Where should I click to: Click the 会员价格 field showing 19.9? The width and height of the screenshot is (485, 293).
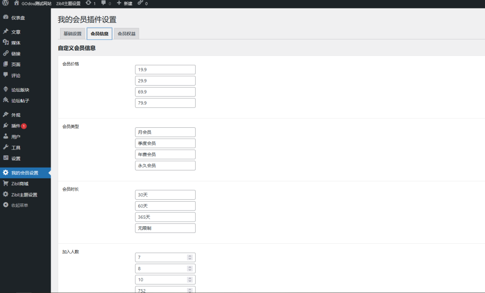pos(165,69)
